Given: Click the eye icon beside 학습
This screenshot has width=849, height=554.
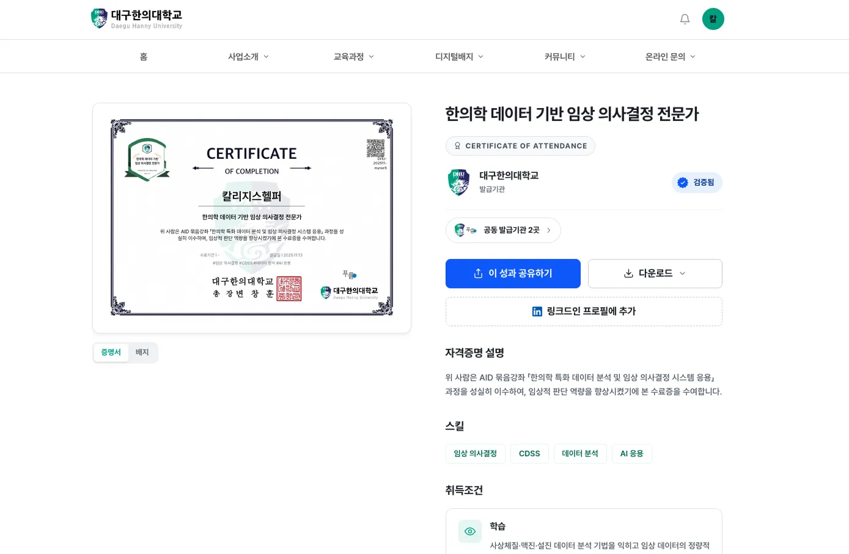Looking at the screenshot, I should pos(470,531).
